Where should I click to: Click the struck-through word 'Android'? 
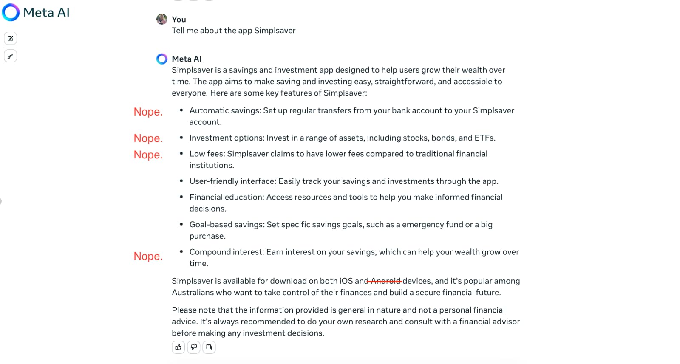[385, 281]
